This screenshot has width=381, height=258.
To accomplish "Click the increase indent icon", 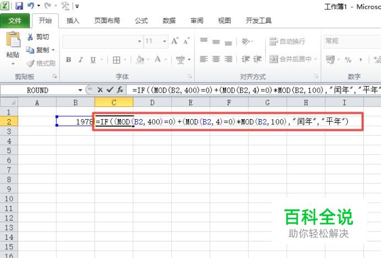I will 258,59.
